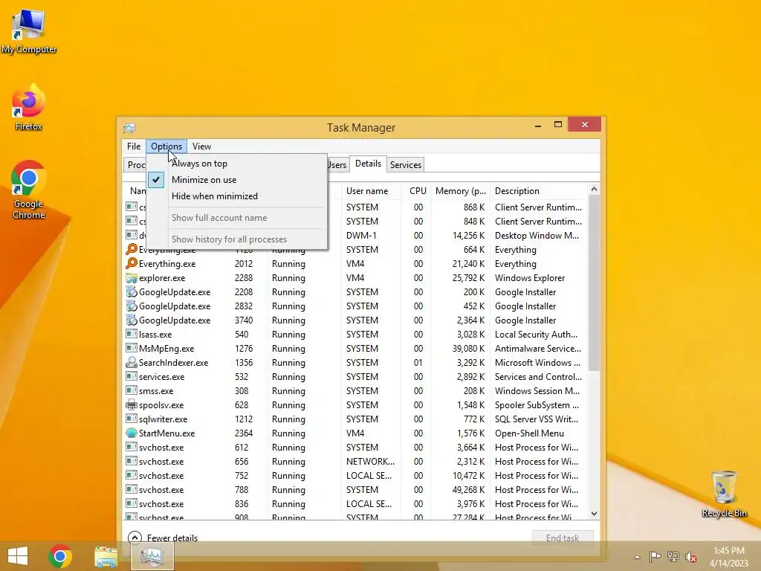Image resolution: width=761 pixels, height=571 pixels.
Task: Click the MsMpEng.exe process icon
Action: point(131,348)
